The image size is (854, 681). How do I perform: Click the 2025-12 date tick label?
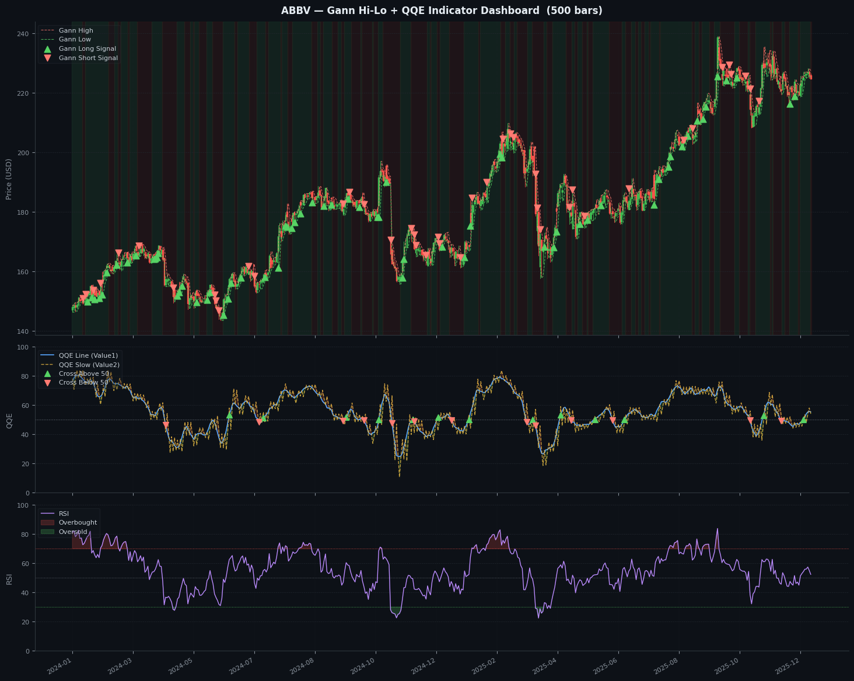787,666
